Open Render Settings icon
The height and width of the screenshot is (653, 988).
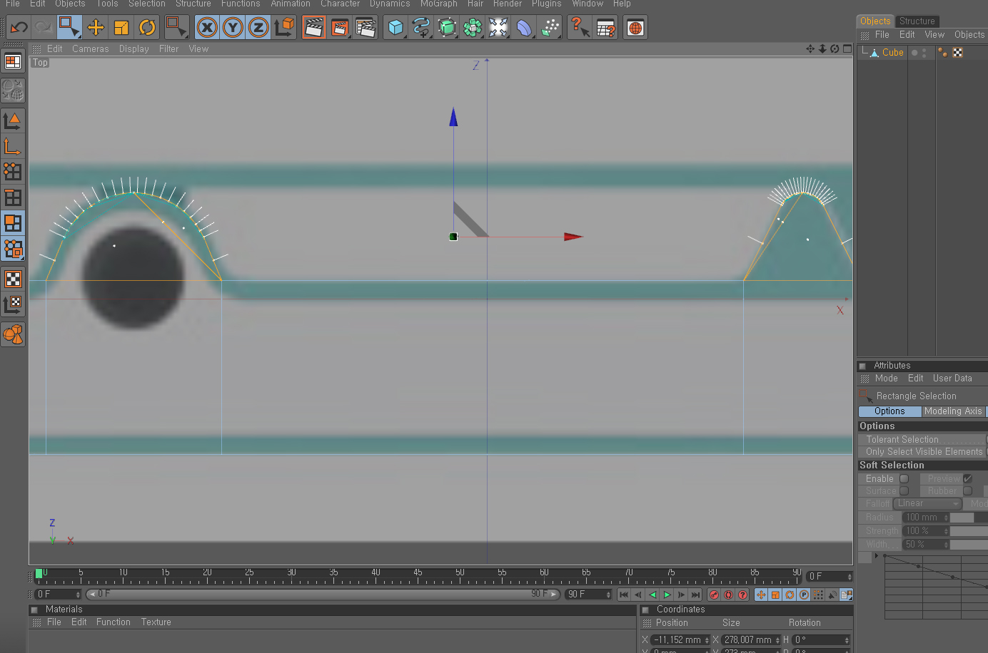366,28
